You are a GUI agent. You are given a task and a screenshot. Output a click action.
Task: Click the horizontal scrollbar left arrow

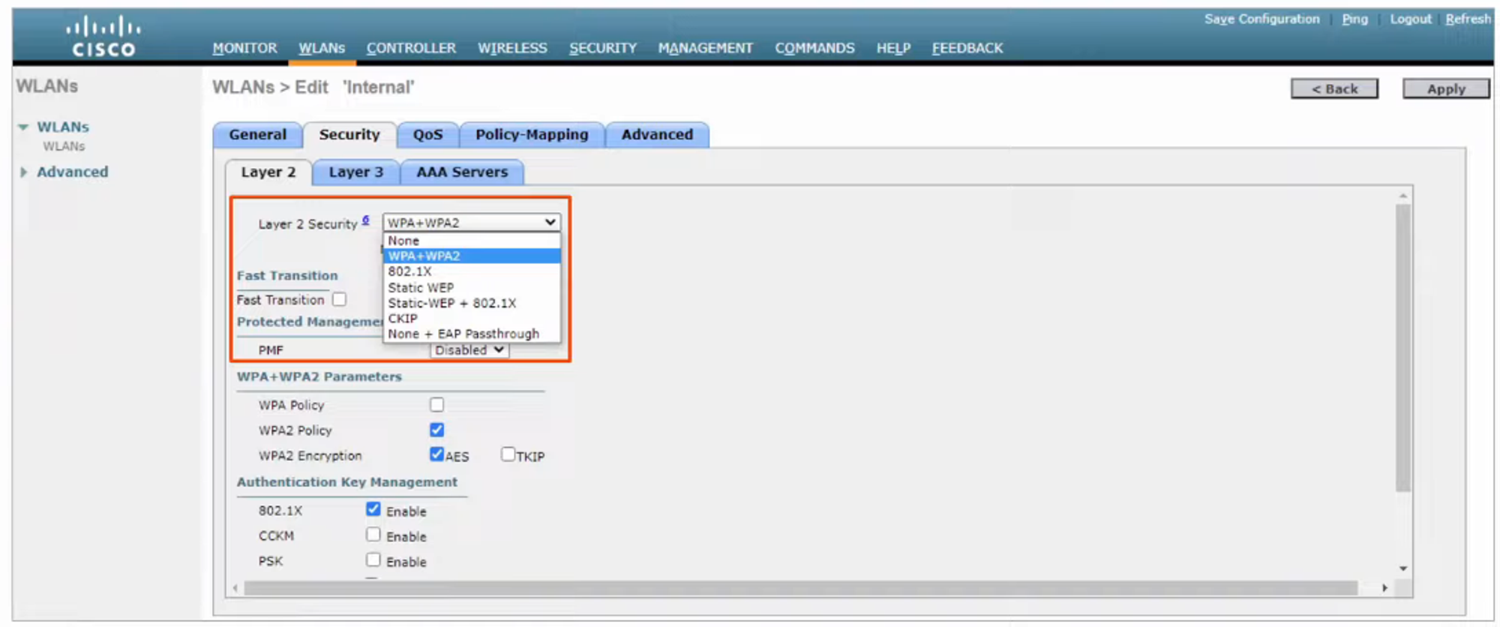tap(235, 588)
